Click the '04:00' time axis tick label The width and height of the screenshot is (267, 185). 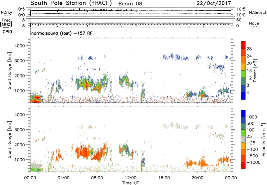63,178
